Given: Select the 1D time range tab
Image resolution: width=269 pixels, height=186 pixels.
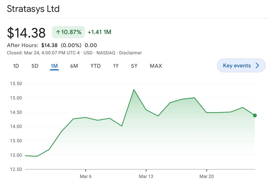Looking at the screenshot, I should click(x=16, y=66).
